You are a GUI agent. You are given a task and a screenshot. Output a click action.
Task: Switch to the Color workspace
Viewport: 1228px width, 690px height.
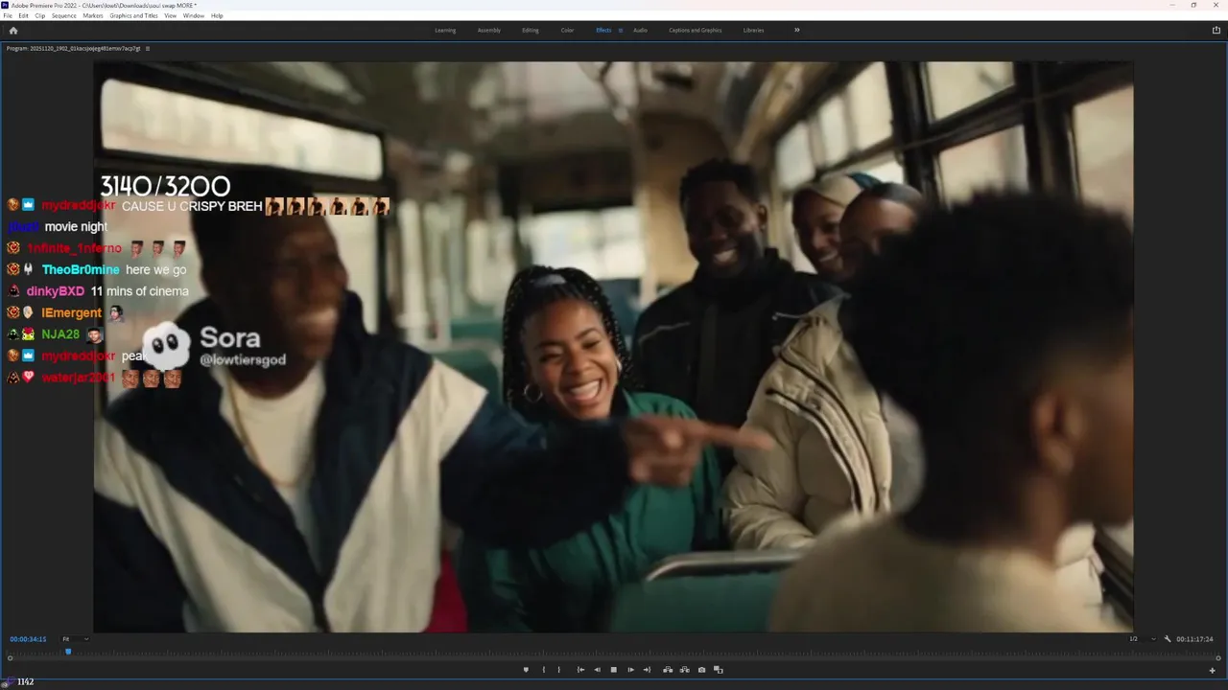tap(567, 30)
